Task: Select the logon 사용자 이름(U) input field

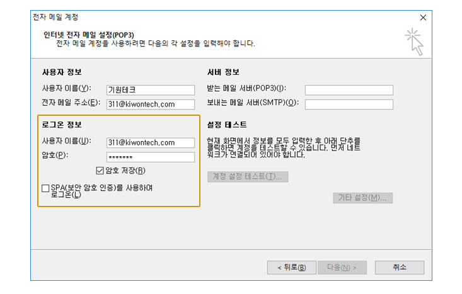Action: [x=150, y=142]
